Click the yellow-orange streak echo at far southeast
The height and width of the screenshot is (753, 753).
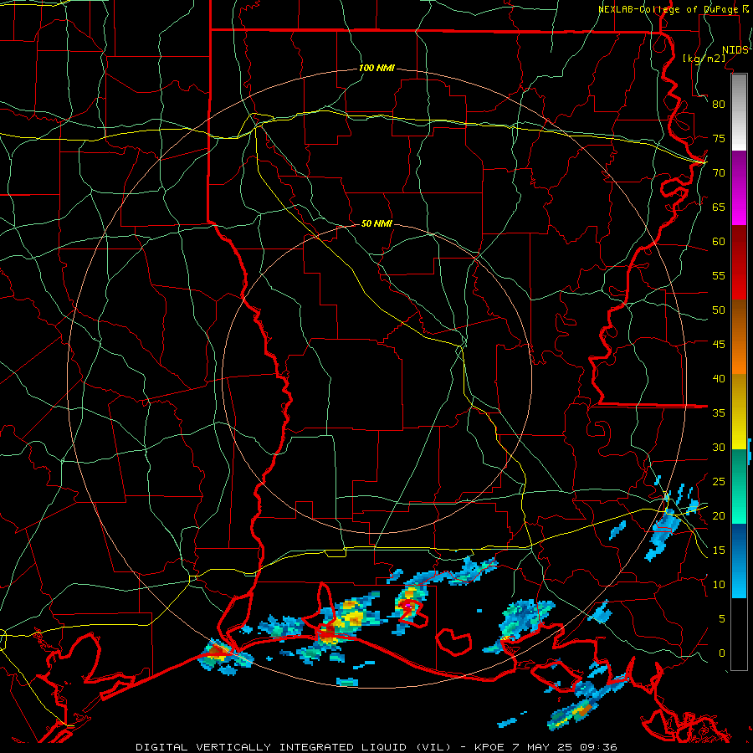click(574, 715)
